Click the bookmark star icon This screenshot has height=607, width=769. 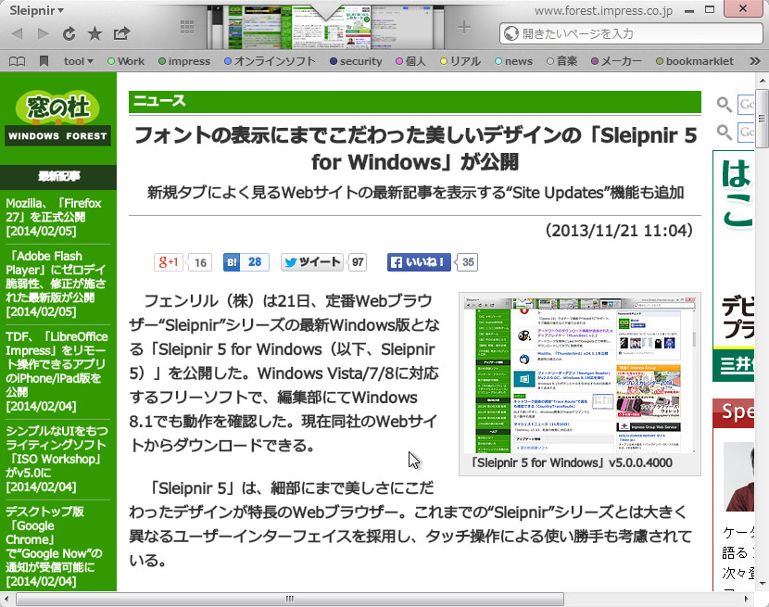[94, 32]
